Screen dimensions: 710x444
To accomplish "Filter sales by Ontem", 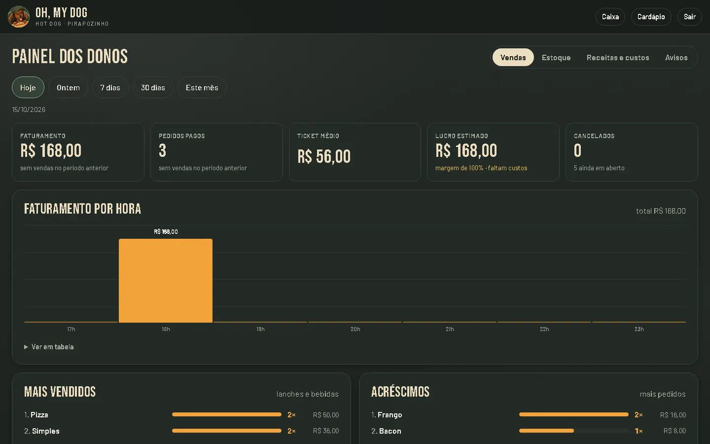I will click(x=68, y=88).
